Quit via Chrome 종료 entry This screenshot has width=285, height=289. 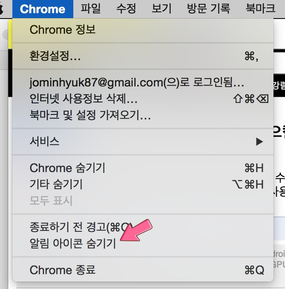tap(143, 270)
